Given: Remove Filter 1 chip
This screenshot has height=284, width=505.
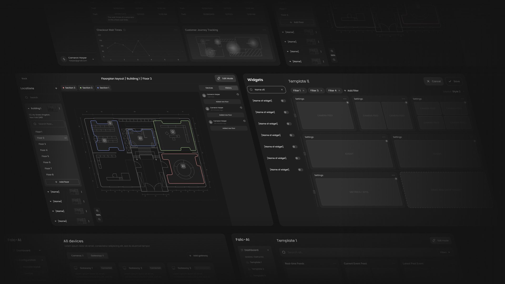Looking at the screenshot, I should 304,91.
